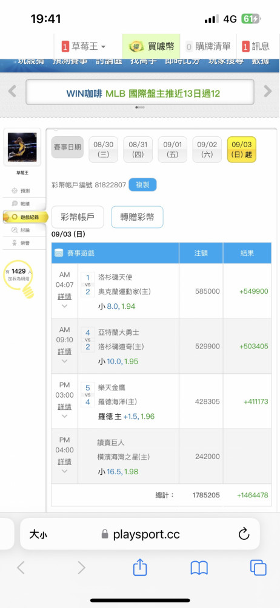
Task: Reload the page in Safari
Action: pyautogui.click(x=244, y=534)
